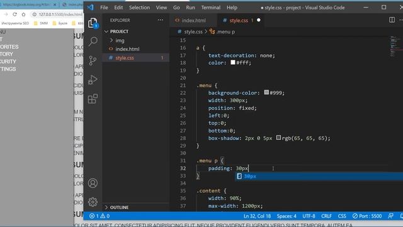403x227 pixels.
Task: Open the File menu
Action: tap(104, 8)
